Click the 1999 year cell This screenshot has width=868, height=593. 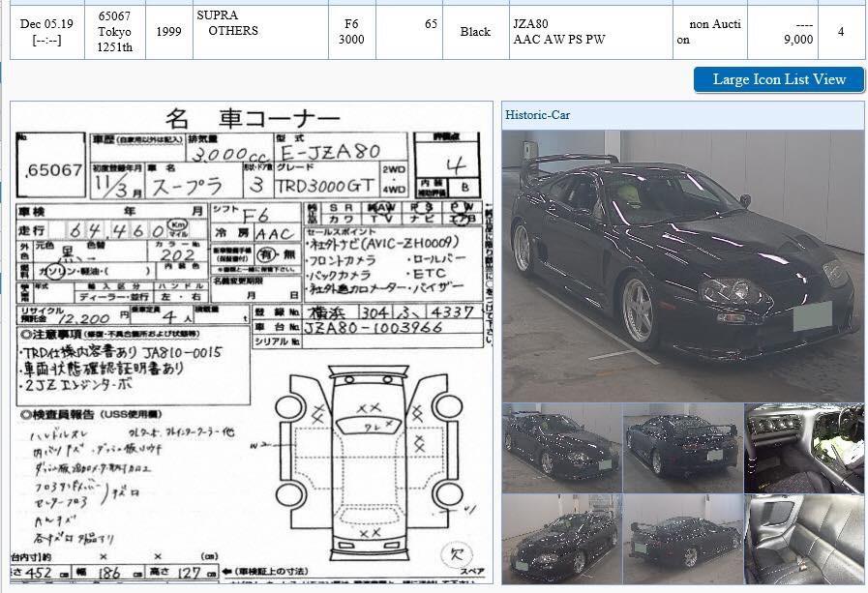[168, 31]
